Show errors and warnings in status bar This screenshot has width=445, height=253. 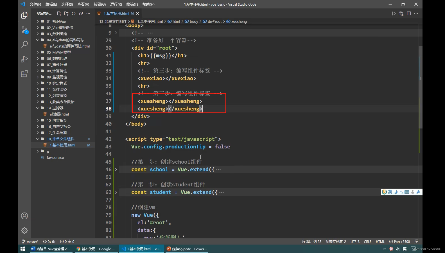(x=67, y=241)
